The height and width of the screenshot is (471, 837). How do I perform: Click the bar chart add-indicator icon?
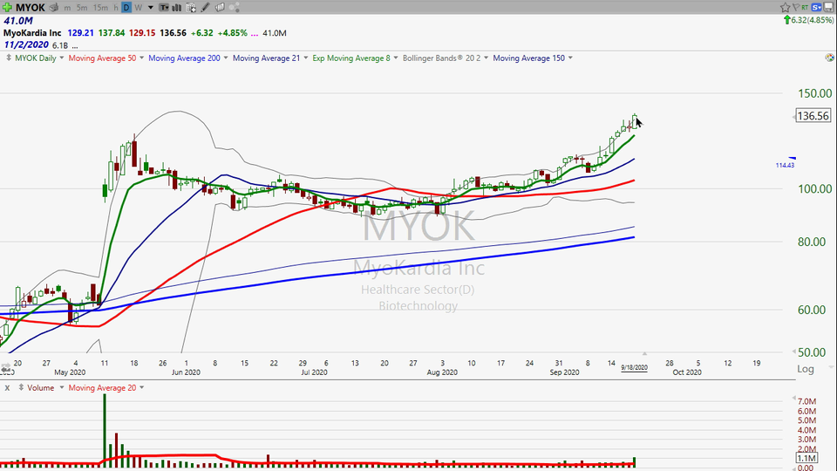click(x=177, y=8)
